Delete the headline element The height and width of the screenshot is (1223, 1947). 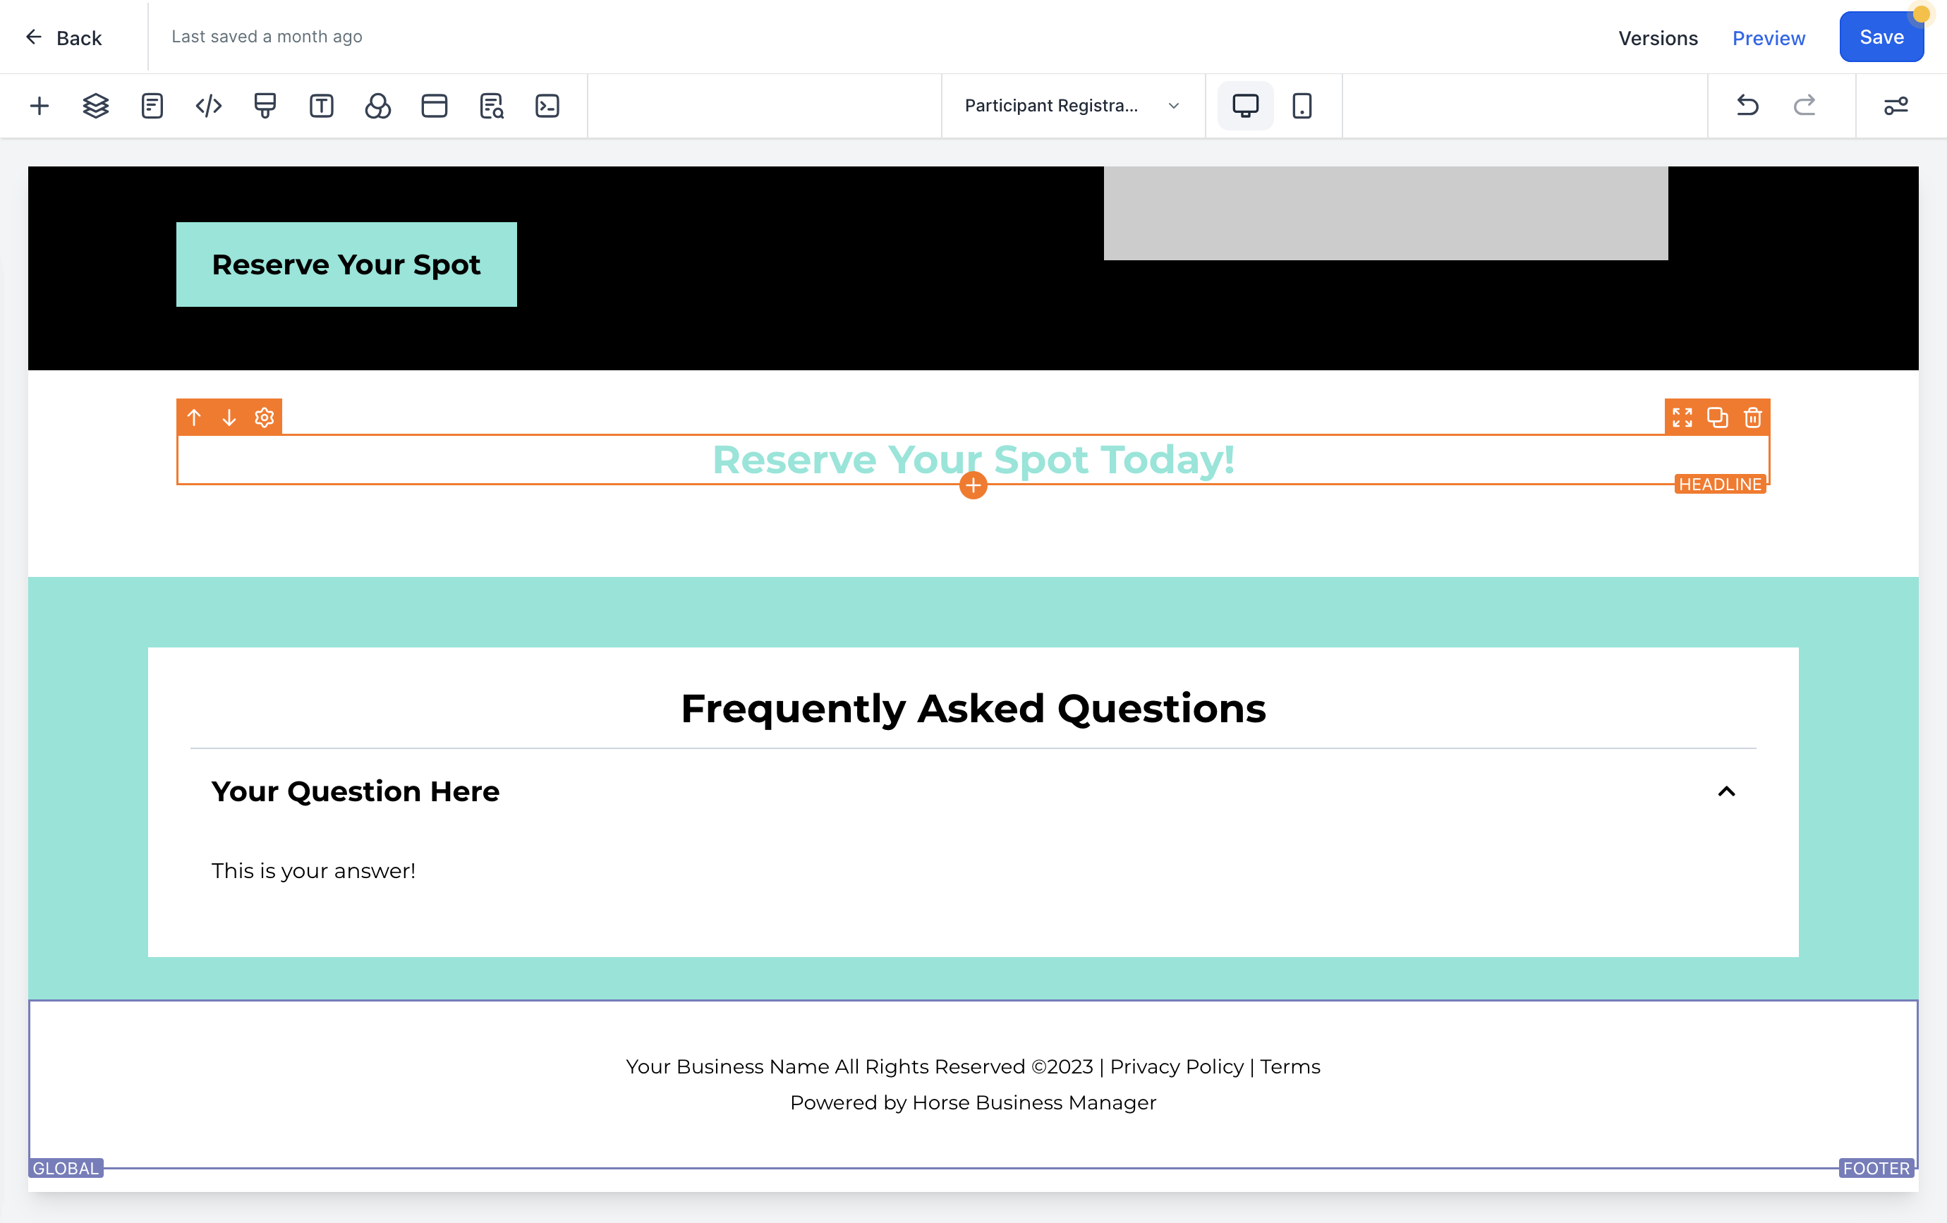click(1752, 417)
